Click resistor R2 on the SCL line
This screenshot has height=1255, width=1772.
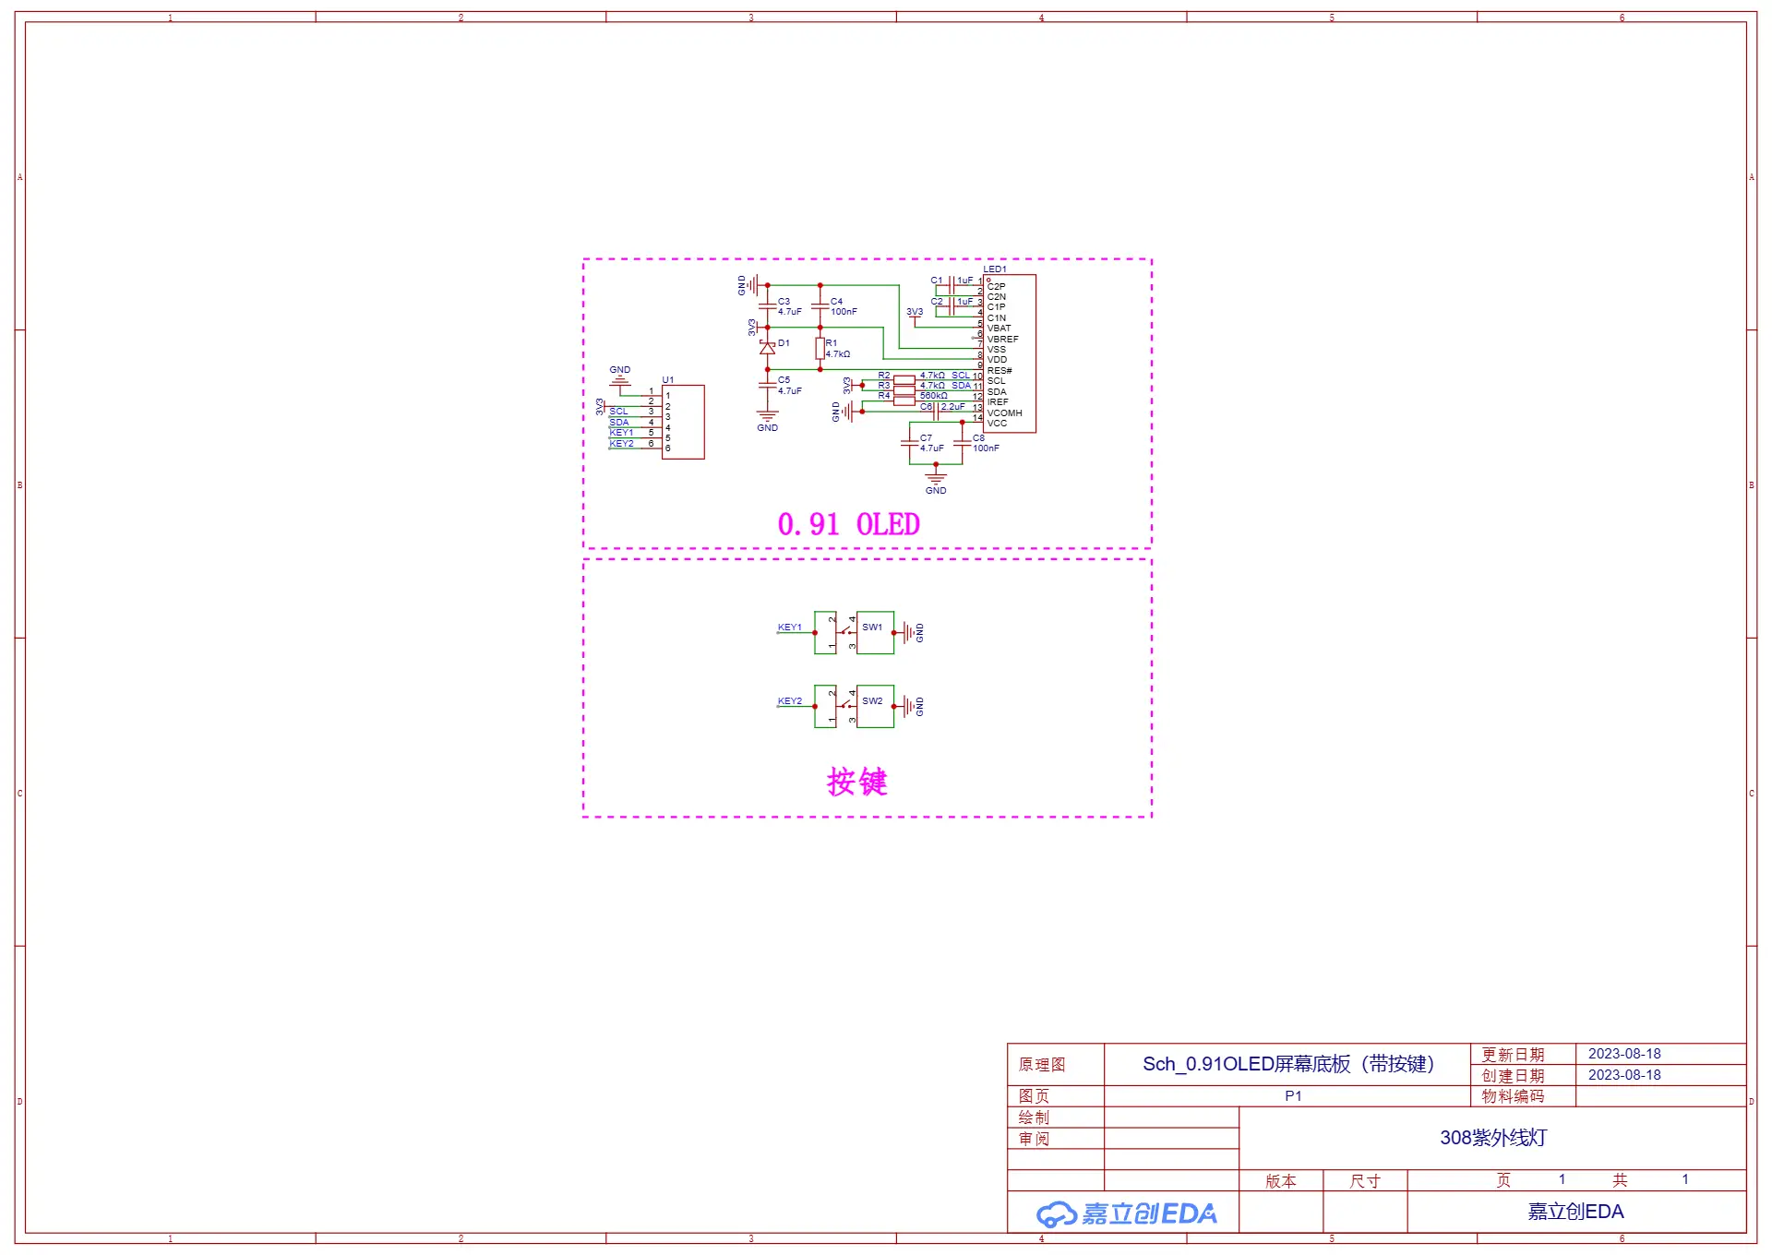pos(904,380)
